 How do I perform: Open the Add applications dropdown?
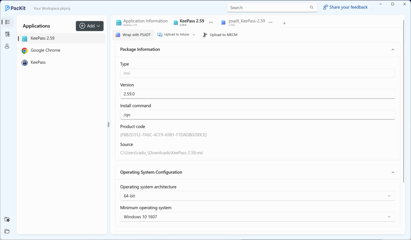click(x=90, y=26)
